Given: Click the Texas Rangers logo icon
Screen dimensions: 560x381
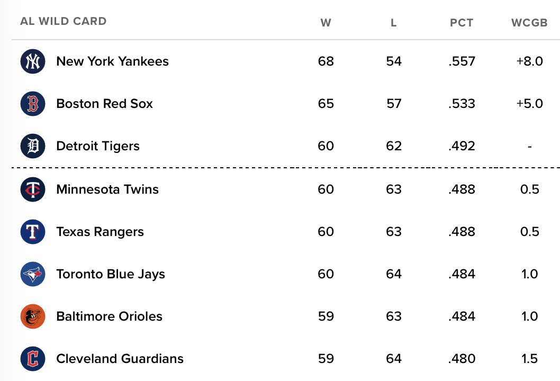Looking at the screenshot, I should pos(33,232).
